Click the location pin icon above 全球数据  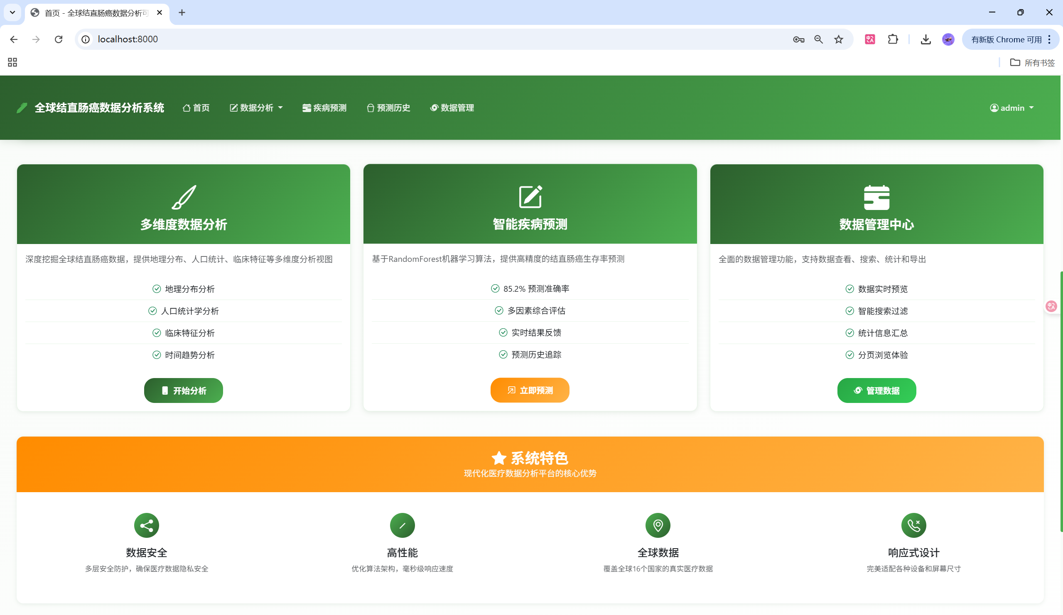coord(658,525)
